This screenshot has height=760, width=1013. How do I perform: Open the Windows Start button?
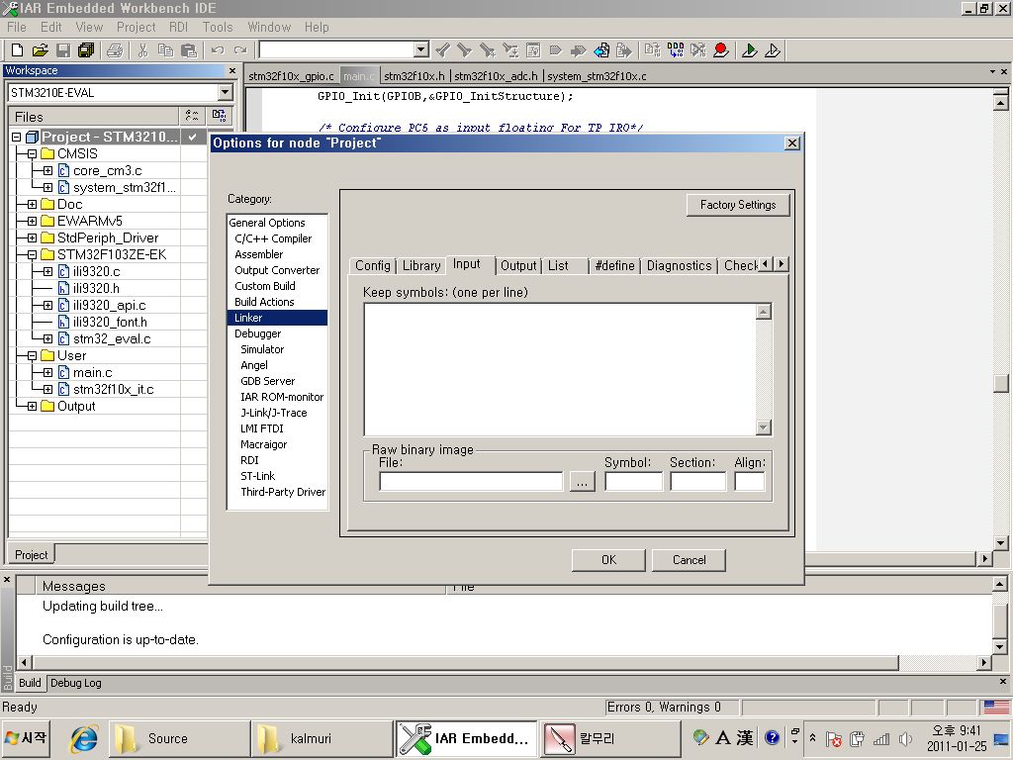coord(27,738)
